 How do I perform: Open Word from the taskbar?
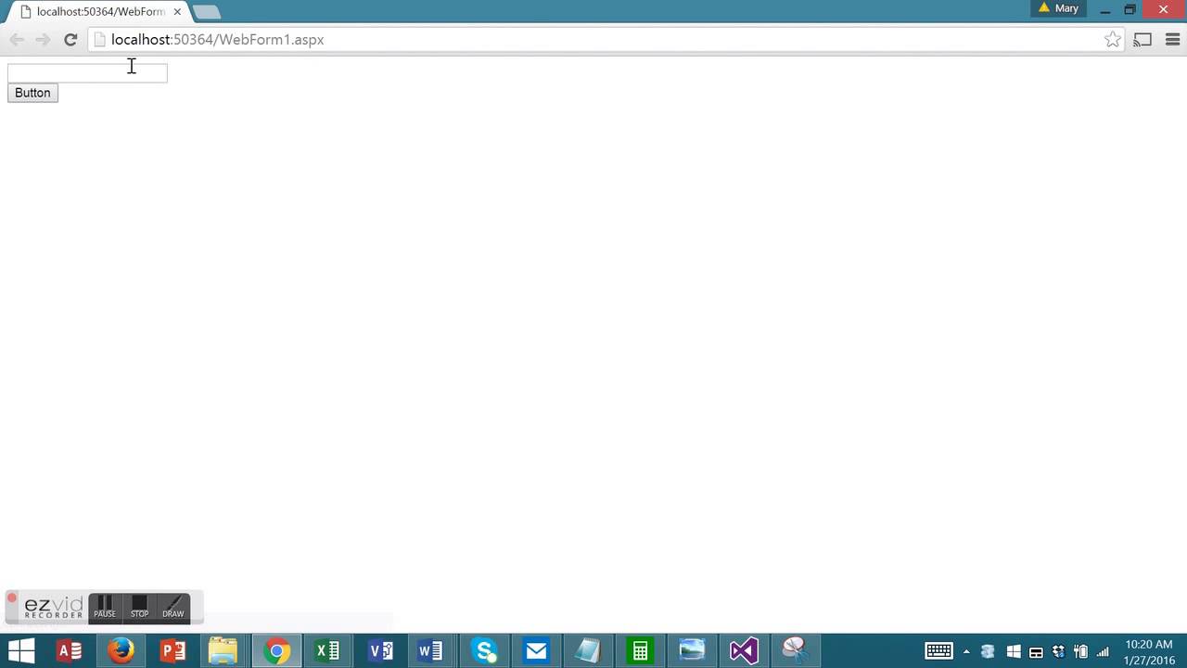431,651
